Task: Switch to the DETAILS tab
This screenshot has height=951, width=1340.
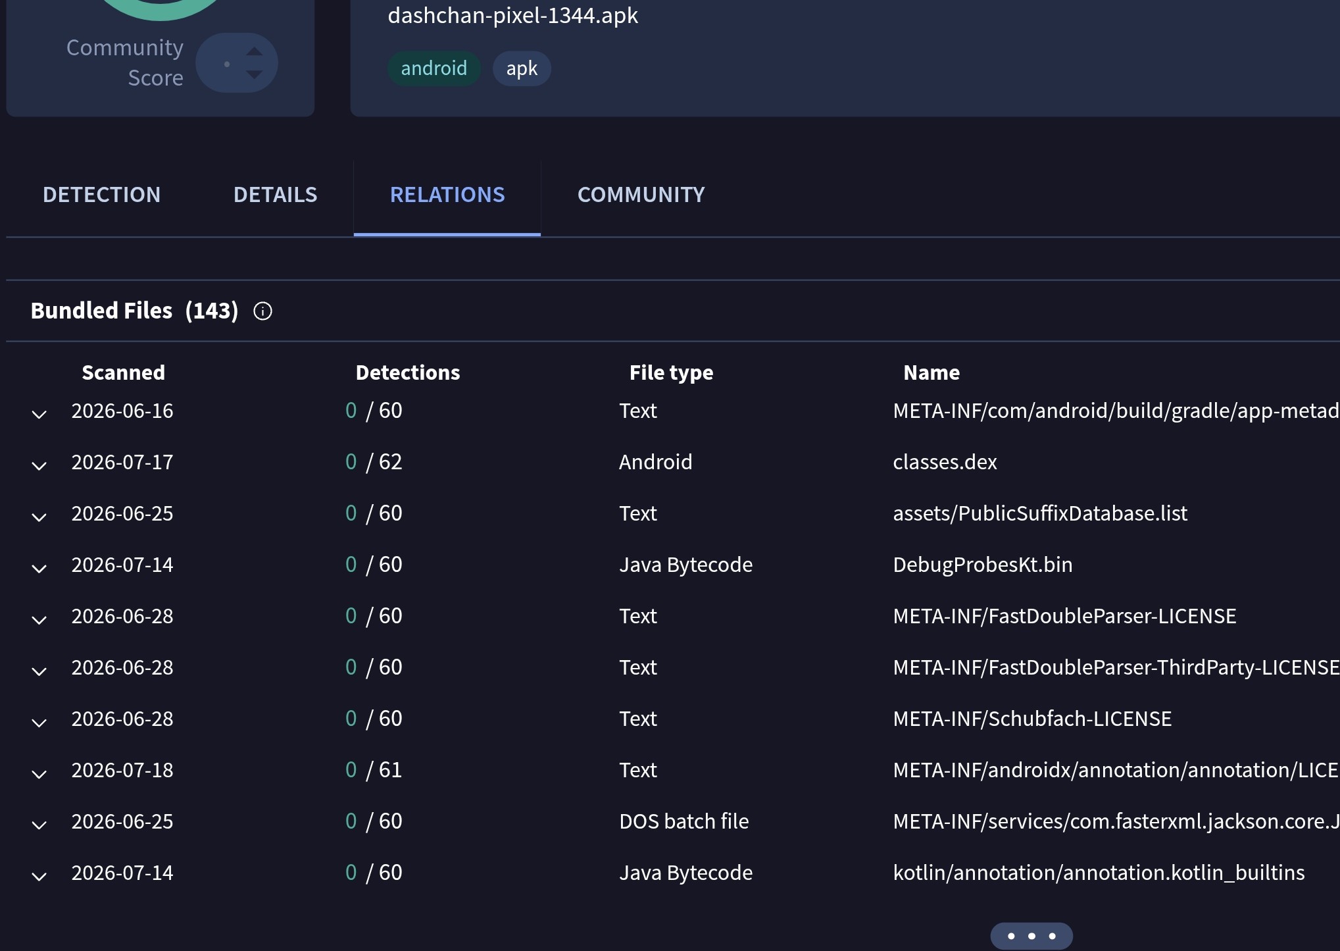Action: click(x=275, y=195)
